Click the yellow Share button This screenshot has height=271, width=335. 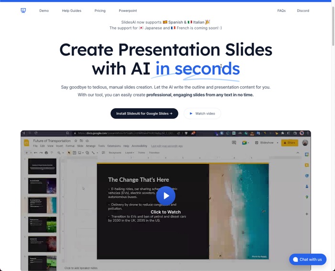(x=290, y=143)
